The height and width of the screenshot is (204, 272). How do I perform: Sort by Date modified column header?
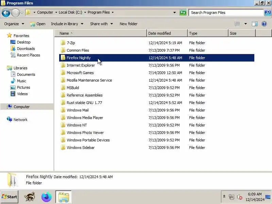click(167, 33)
